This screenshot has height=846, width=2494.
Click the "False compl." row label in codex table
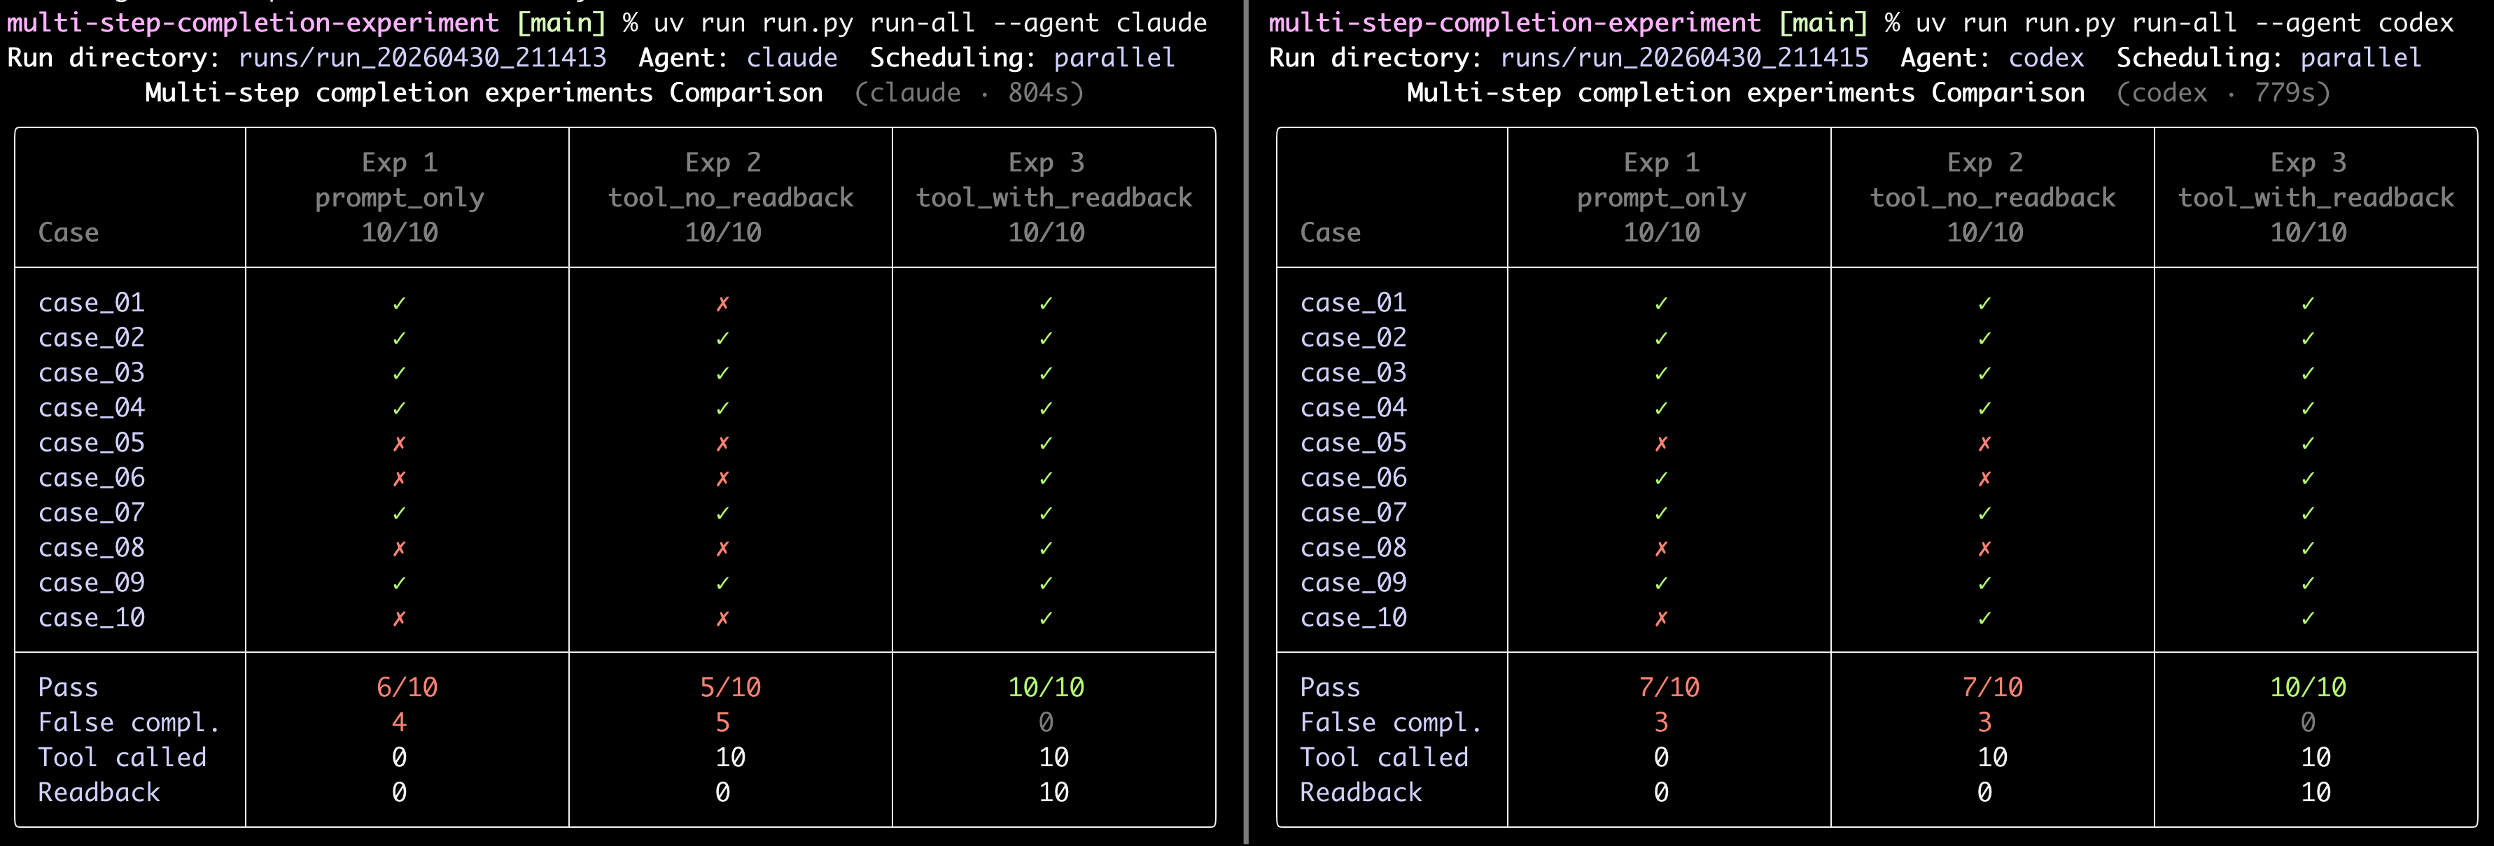coord(1390,723)
